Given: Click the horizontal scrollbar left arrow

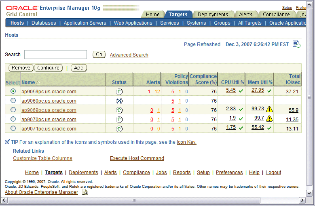Looking at the screenshot, I should click(x=4, y=200).
